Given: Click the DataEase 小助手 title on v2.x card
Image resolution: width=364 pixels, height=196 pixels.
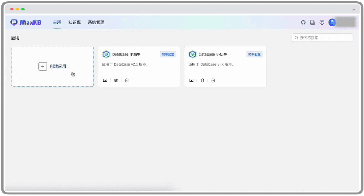Looking at the screenshot, I should [x=126, y=54].
